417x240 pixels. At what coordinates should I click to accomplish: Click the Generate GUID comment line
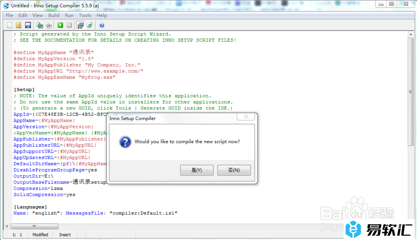tap(123, 108)
